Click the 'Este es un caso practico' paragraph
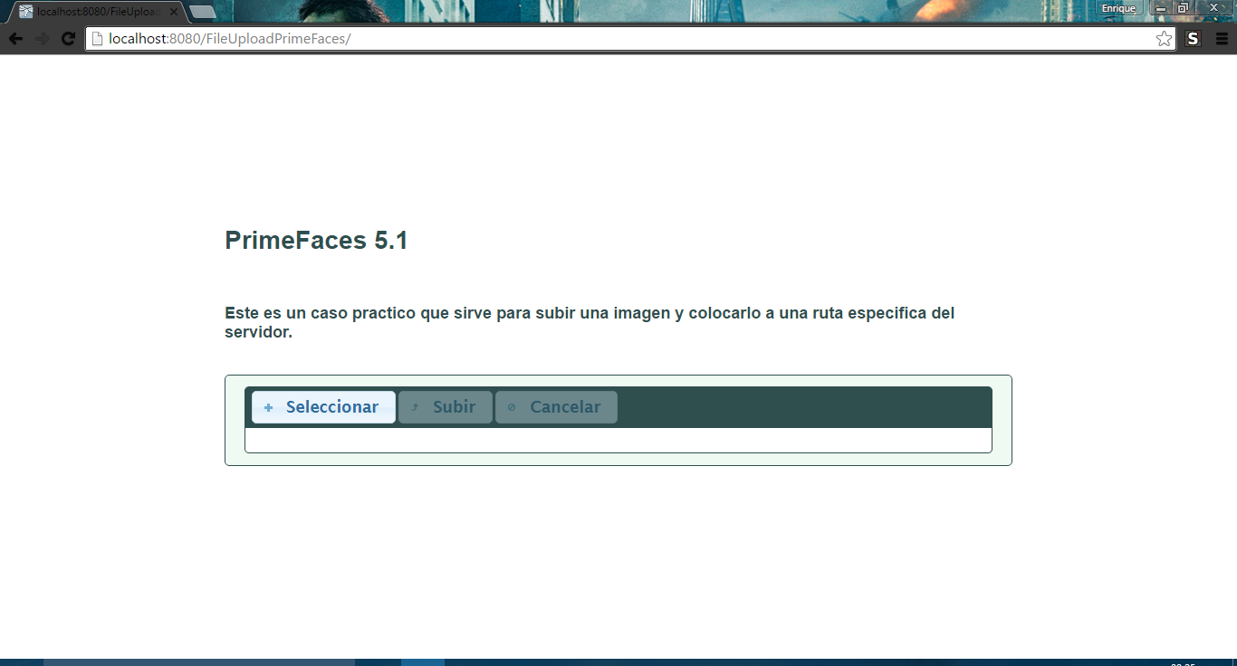The height and width of the screenshot is (666, 1237). [x=590, y=322]
